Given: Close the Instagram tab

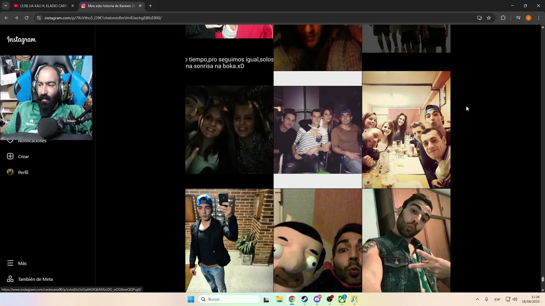Looking at the screenshot, I should pyautogui.click(x=140, y=6).
